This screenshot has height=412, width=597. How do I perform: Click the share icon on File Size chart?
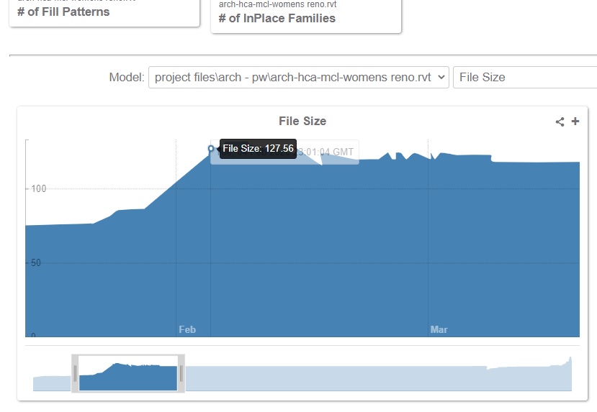tap(560, 122)
